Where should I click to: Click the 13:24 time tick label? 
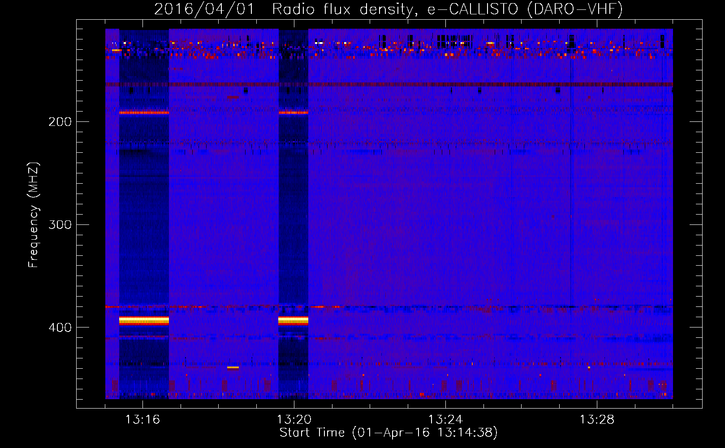(x=445, y=420)
